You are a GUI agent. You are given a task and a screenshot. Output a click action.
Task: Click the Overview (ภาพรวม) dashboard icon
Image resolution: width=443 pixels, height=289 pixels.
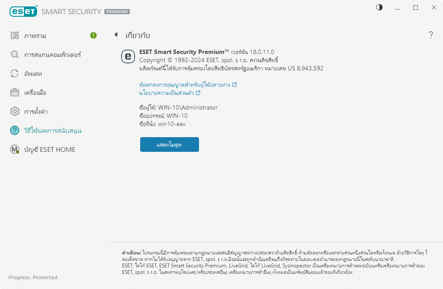tap(15, 36)
